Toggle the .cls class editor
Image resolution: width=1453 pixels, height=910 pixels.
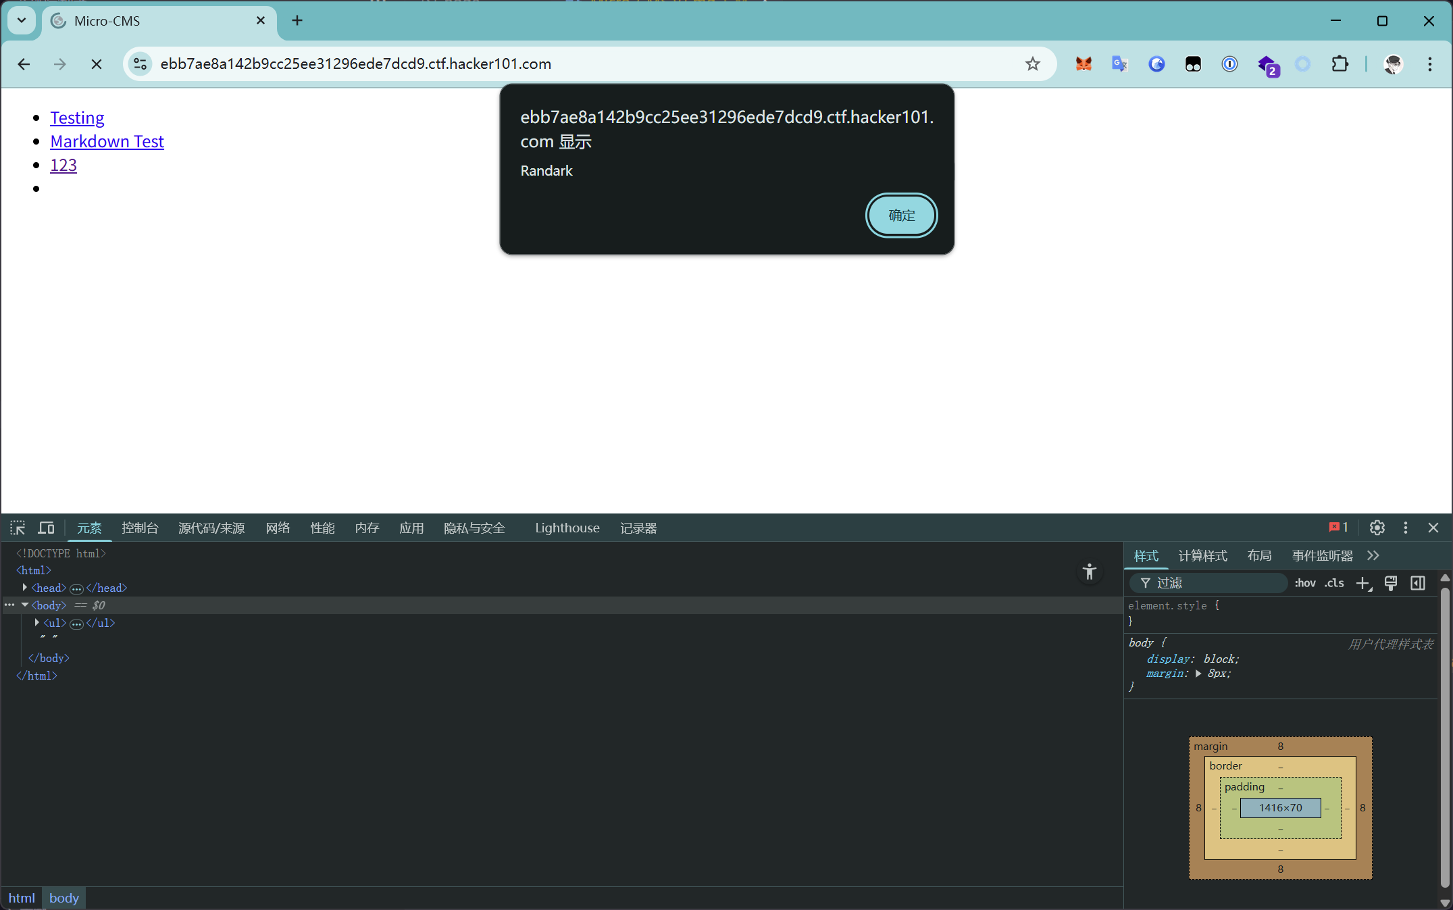(1334, 583)
